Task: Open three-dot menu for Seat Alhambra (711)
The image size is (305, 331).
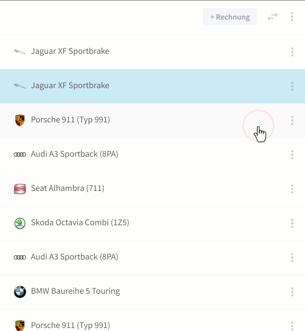Action: 292,189
